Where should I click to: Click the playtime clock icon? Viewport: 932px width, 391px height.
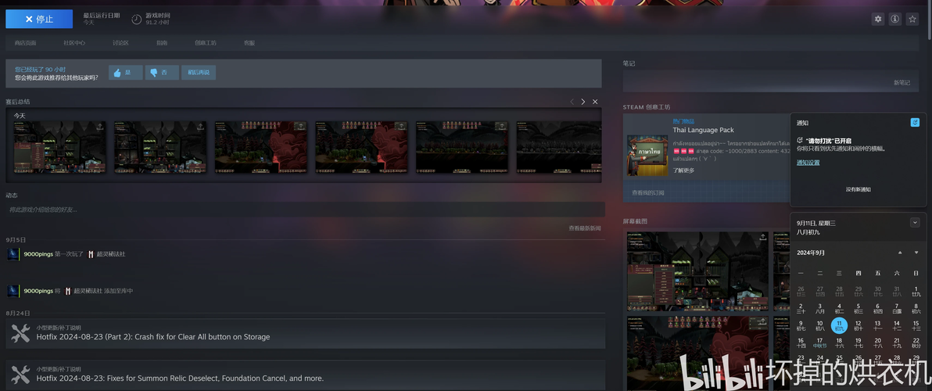pyautogui.click(x=137, y=20)
